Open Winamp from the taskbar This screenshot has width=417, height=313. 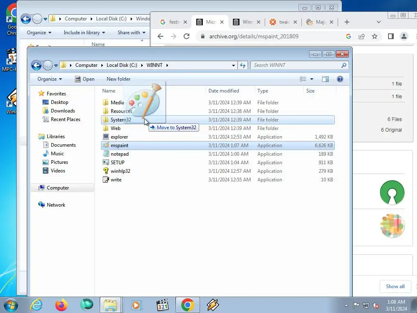[x=213, y=305]
